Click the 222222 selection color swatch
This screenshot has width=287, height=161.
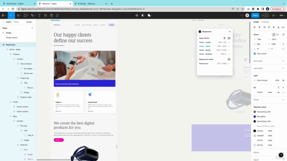(255, 131)
